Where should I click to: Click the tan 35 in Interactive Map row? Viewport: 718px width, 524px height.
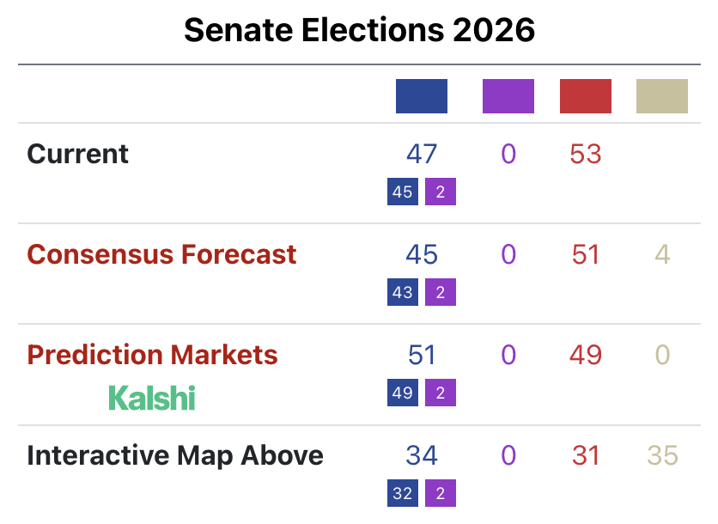[662, 455]
